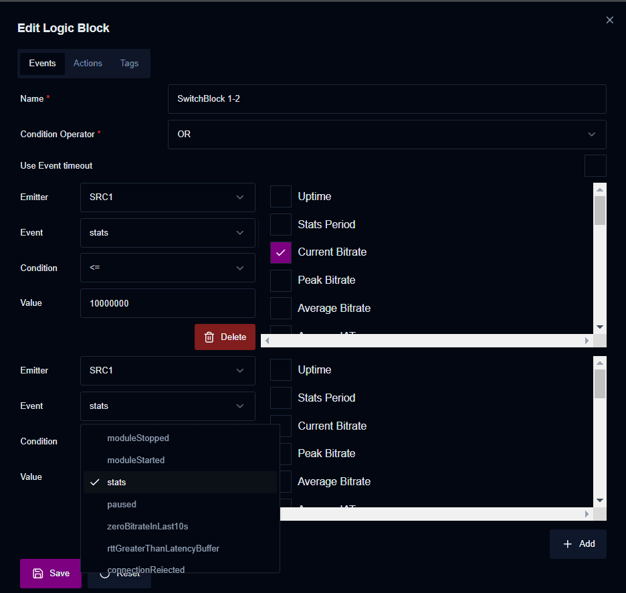This screenshot has height=593, width=626.
Task: Click left arrow on first horizontal scrollbar
Action: point(267,341)
